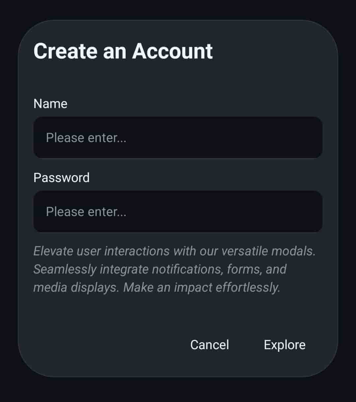Click the words 'media displays' in description
The height and width of the screenshot is (402, 356).
(x=75, y=287)
